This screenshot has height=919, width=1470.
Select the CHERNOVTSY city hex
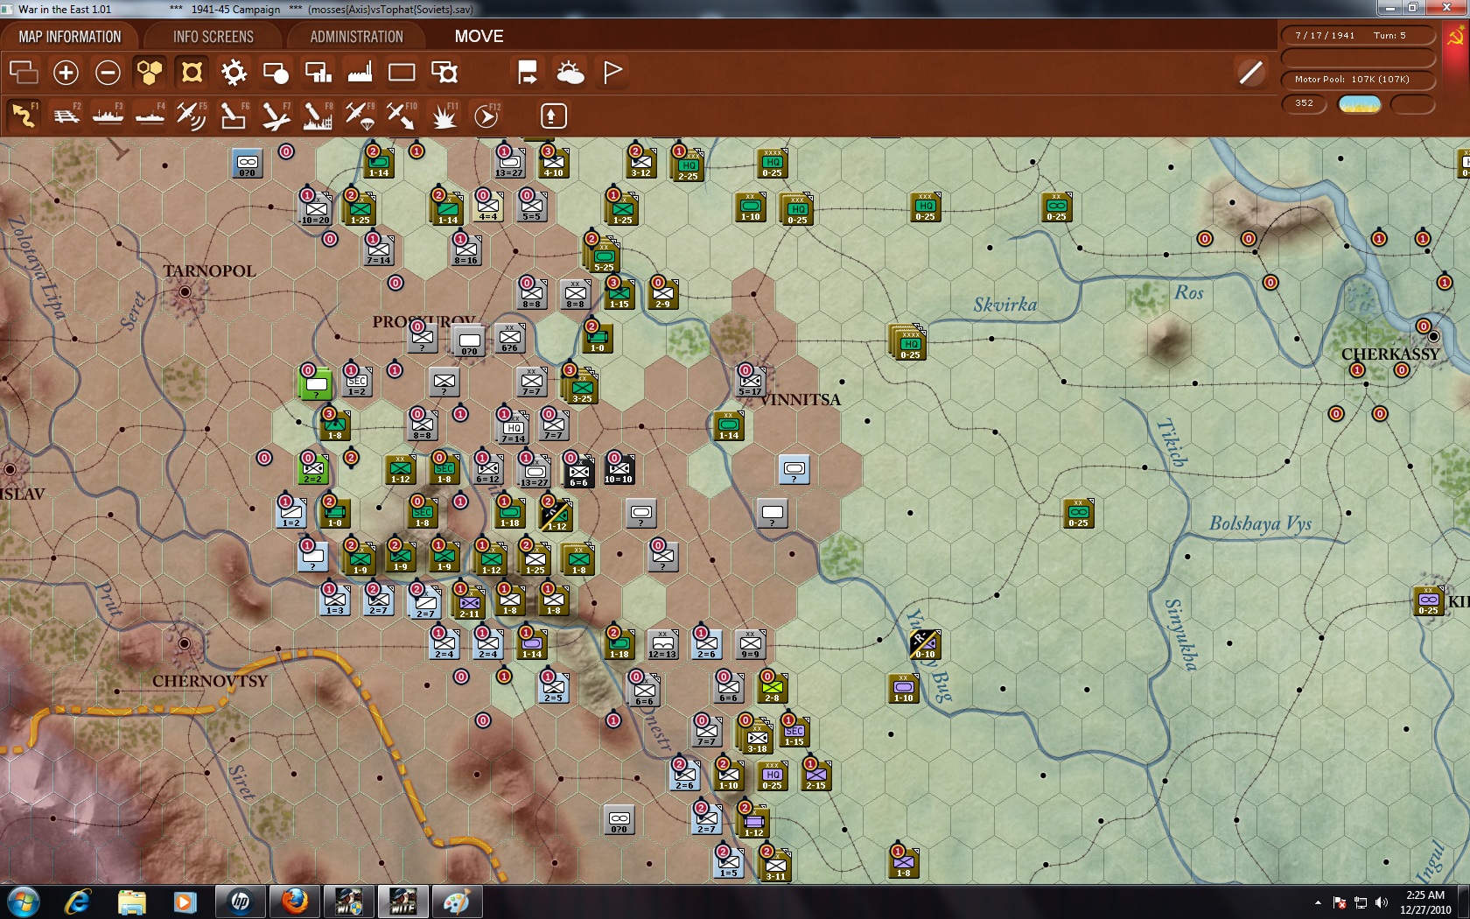[x=185, y=644]
